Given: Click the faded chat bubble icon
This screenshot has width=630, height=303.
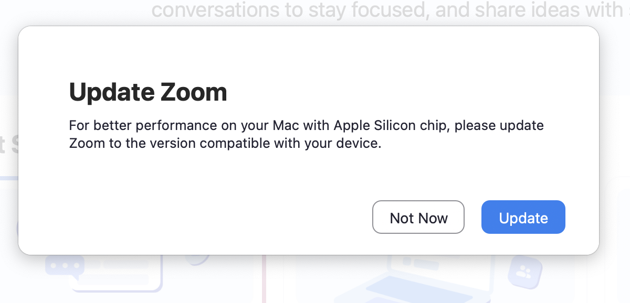Looking at the screenshot, I should (x=65, y=266).
